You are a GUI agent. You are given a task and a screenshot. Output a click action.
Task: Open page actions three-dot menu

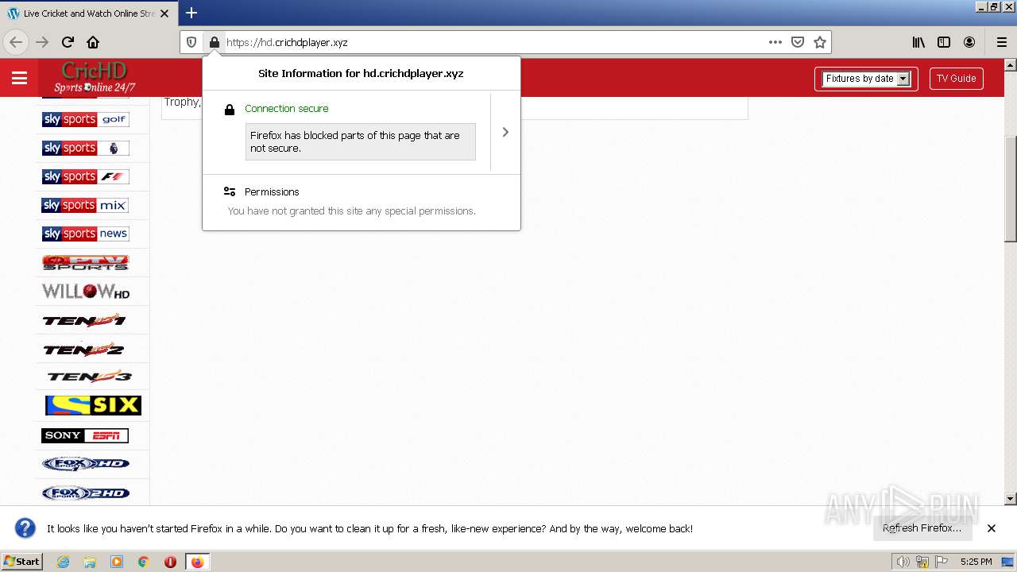[775, 42]
